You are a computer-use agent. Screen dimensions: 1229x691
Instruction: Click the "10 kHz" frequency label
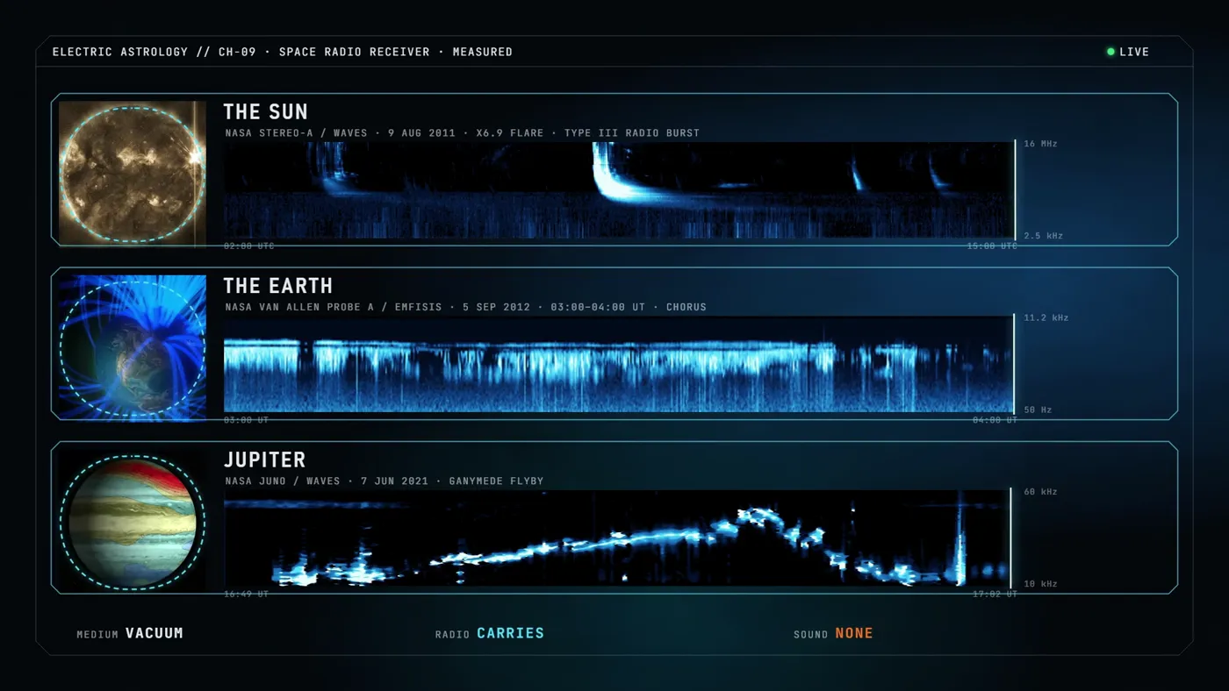pos(1040,583)
